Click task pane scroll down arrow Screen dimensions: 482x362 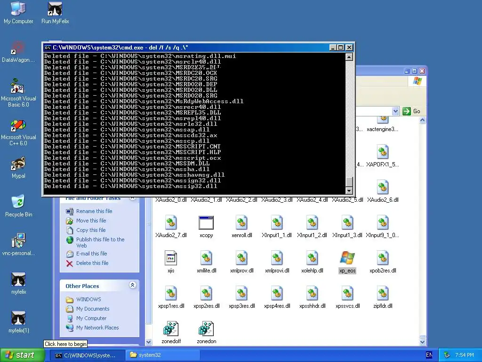pyautogui.click(x=148, y=342)
